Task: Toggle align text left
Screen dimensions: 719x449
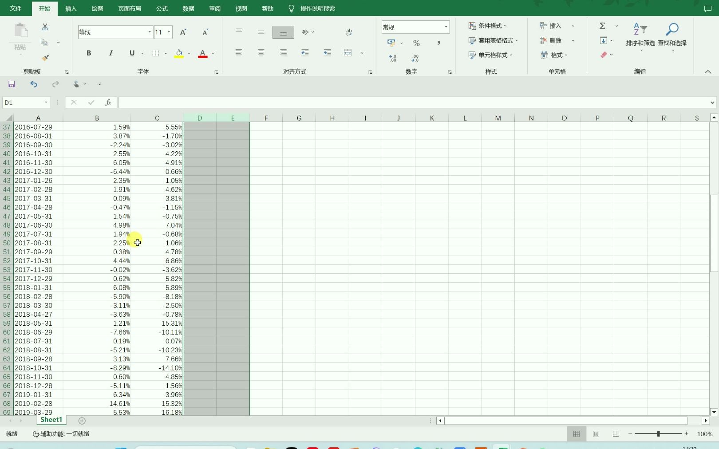Action: pyautogui.click(x=239, y=53)
